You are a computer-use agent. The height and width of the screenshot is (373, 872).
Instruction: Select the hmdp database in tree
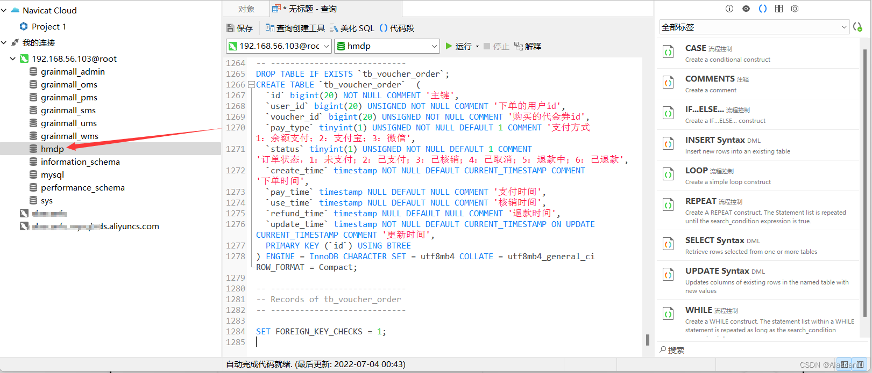coord(52,149)
